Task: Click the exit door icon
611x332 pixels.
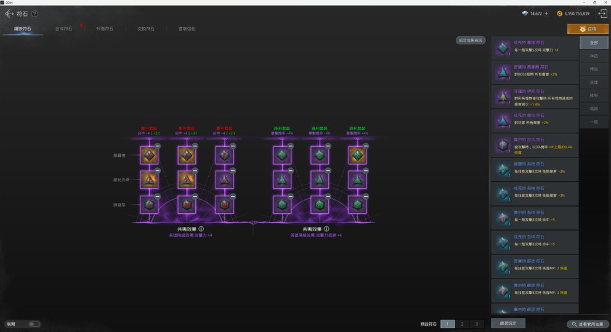Action: point(602,14)
